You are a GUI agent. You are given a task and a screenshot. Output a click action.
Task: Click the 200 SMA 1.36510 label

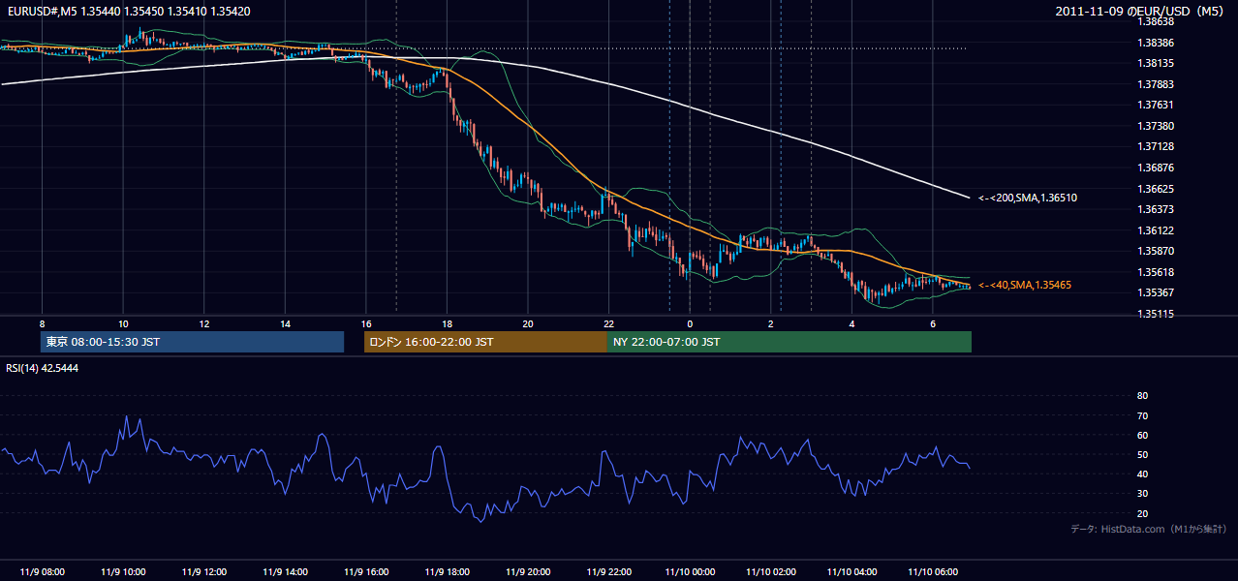pos(1028,199)
